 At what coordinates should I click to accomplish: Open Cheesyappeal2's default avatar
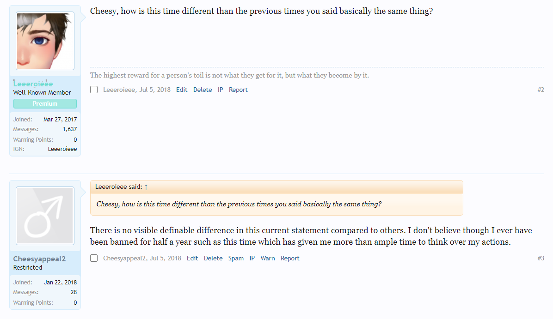pos(45,216)
